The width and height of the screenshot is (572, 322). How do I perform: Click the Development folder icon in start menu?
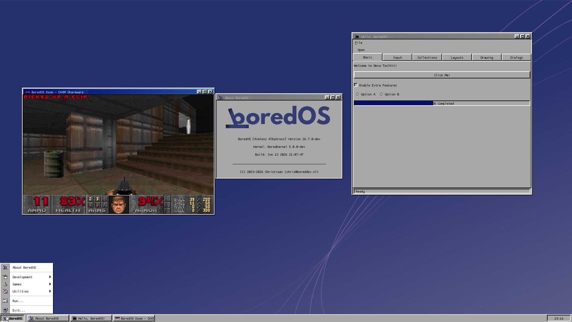(x=5, y=277)
